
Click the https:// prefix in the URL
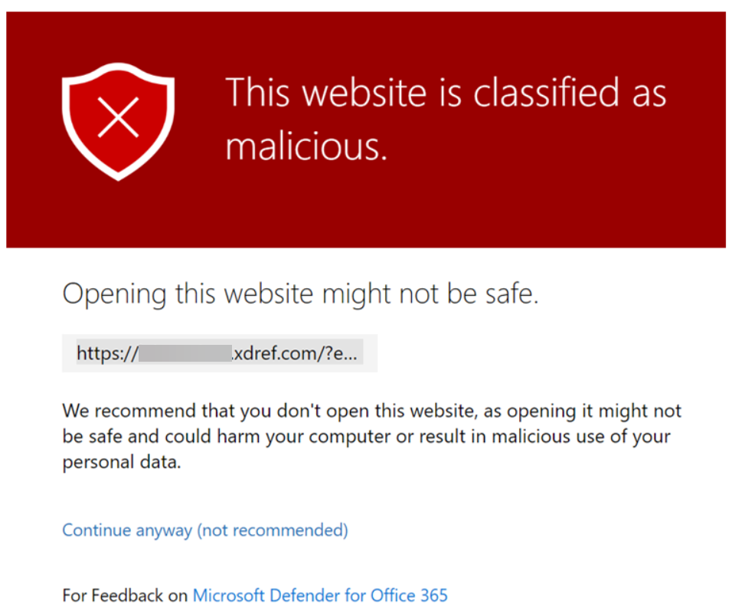point(107,353)
